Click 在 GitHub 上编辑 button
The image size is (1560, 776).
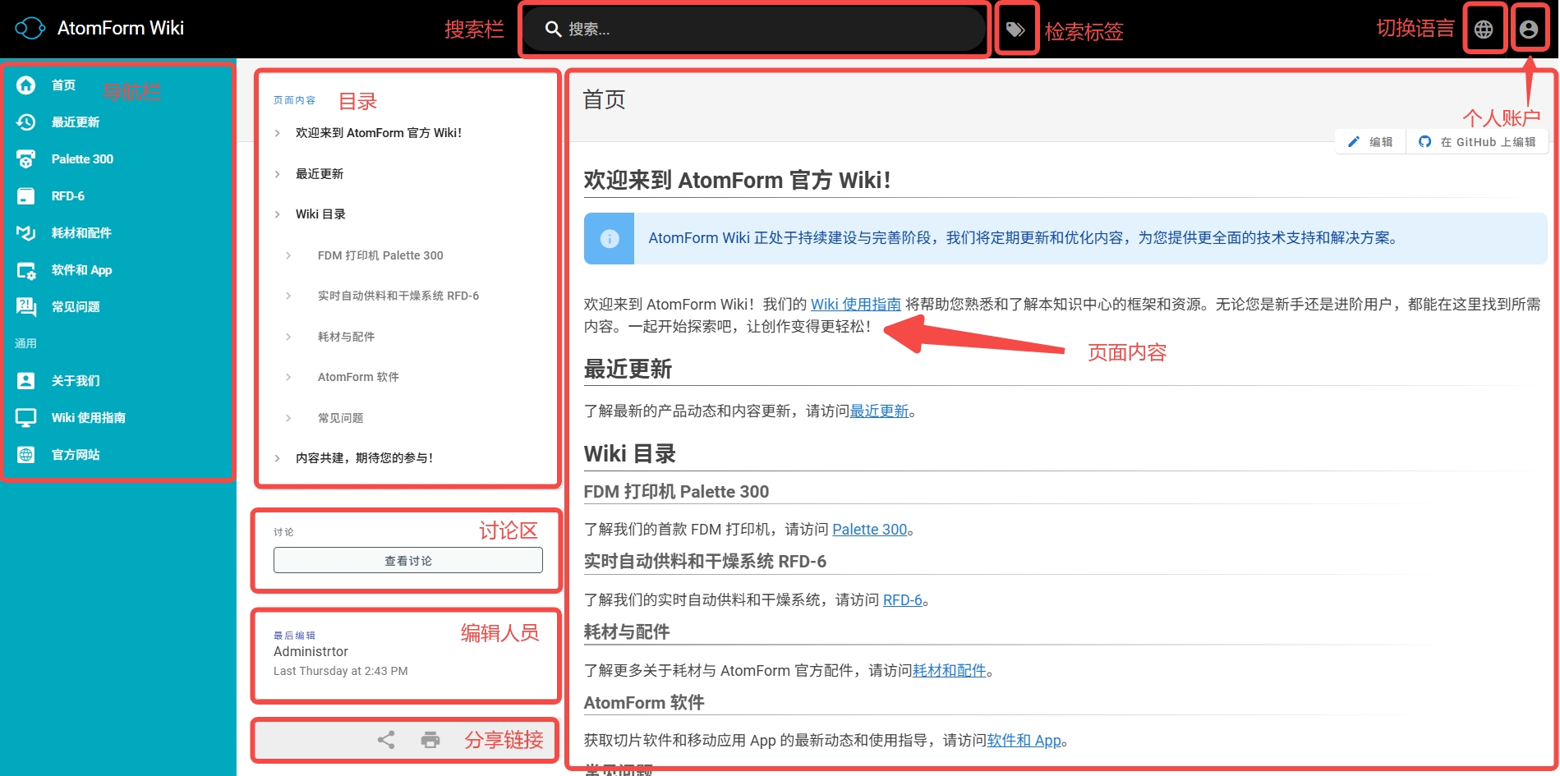pos(1478,142)
